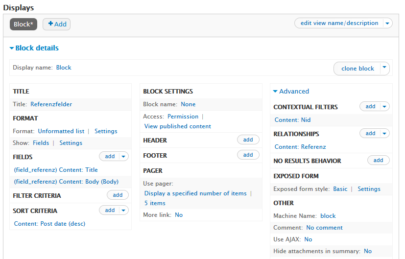Click the Block display tab
Viewport: 405px width, 259px height.
23,24
